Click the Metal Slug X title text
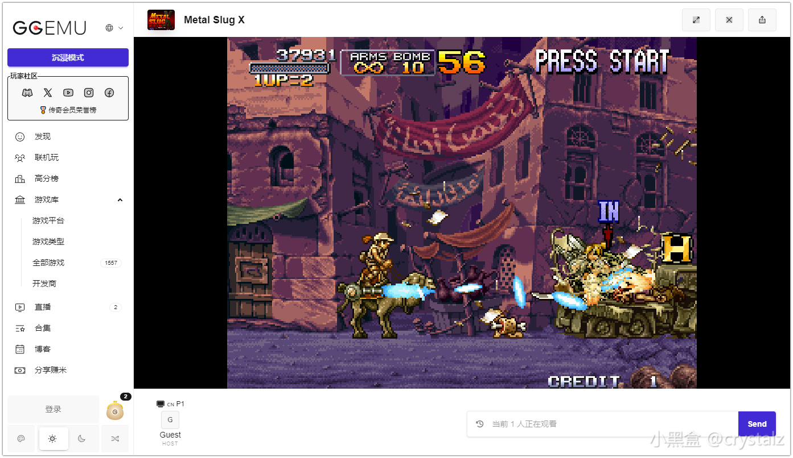The width and height of the screenshot is (793, 458). 214,20
